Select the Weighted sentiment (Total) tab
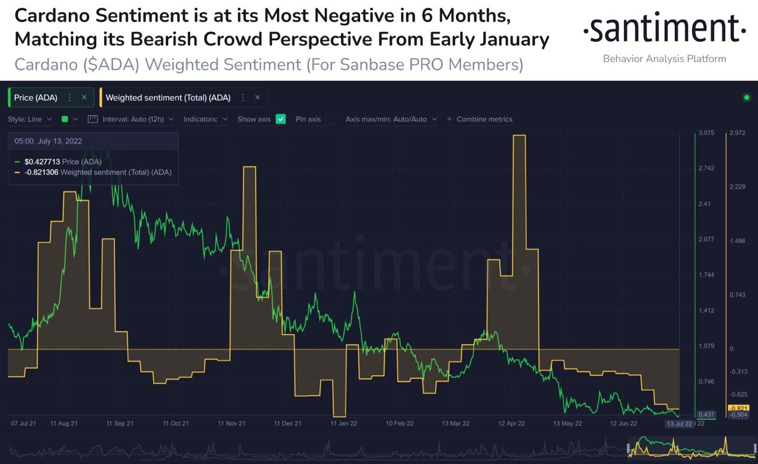 tap(168, 98)
